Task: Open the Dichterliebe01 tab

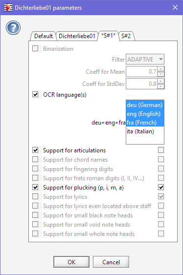Action: tap(77, 36)
